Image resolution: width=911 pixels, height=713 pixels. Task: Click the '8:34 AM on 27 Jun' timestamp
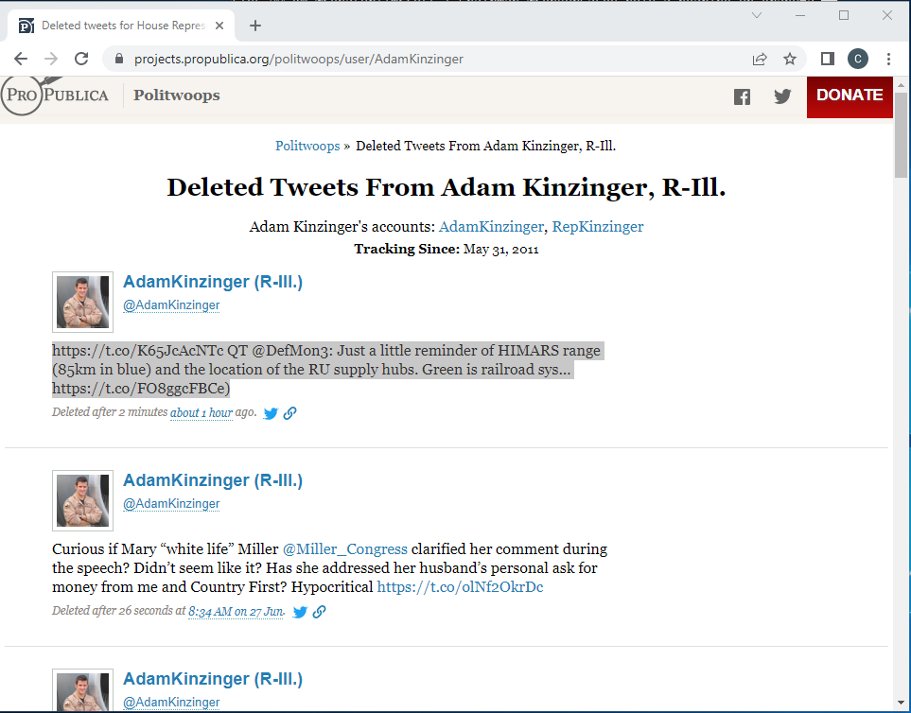(x=236, y=612)
